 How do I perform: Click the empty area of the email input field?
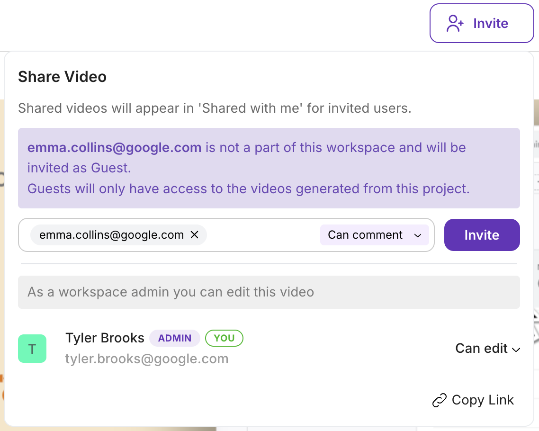click(x=263, y=235)
